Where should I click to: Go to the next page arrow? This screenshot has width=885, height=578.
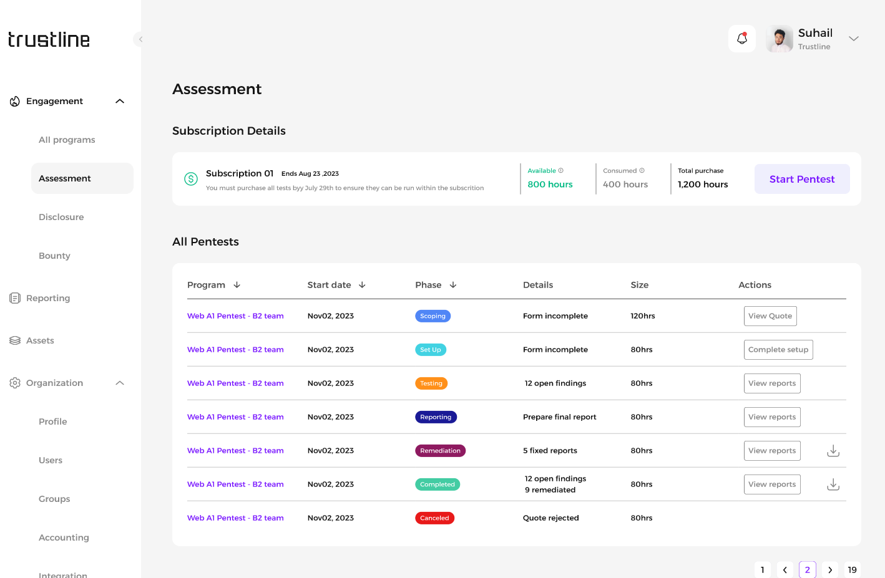829,570
